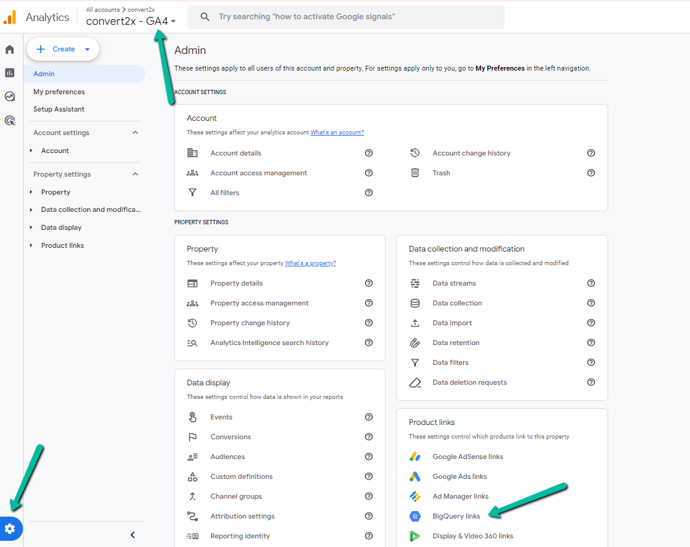Click the Analytics search field

(x=346, y=17)
